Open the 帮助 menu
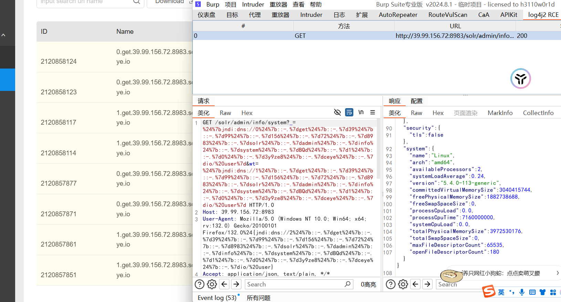 315,4
